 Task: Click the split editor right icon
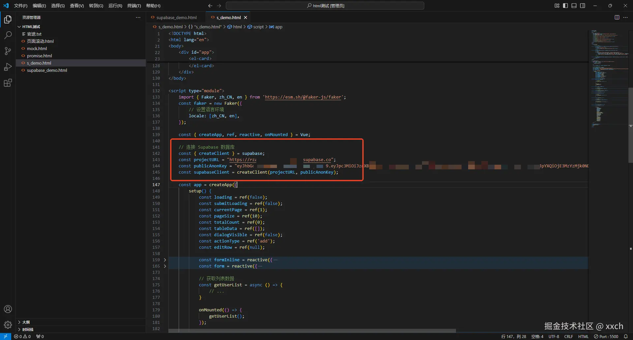(x=617, y=17)
